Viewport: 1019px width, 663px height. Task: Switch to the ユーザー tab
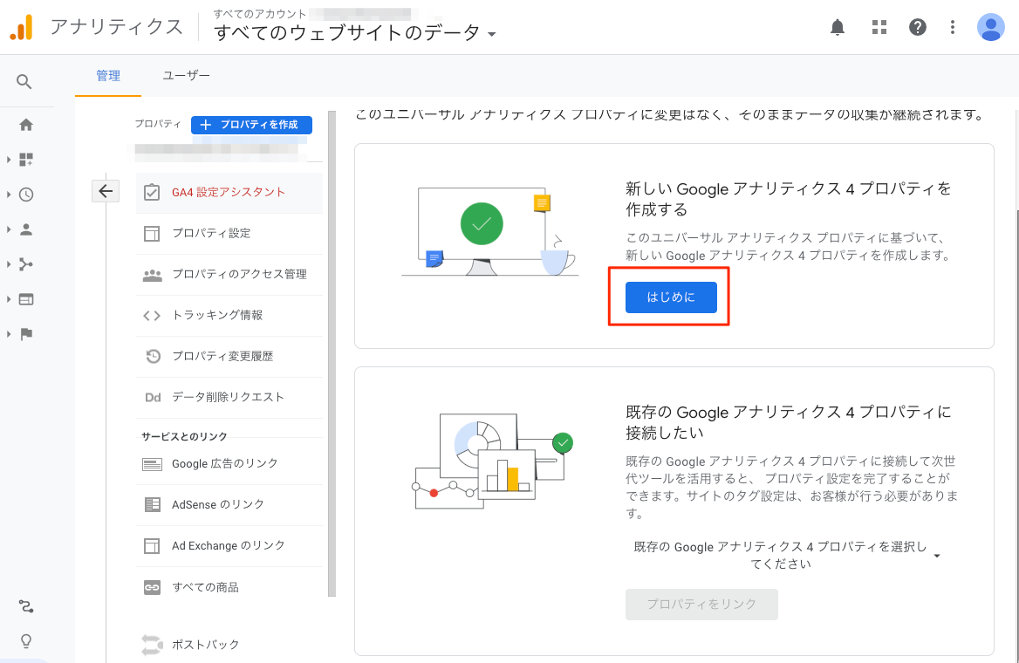(186, 76)
